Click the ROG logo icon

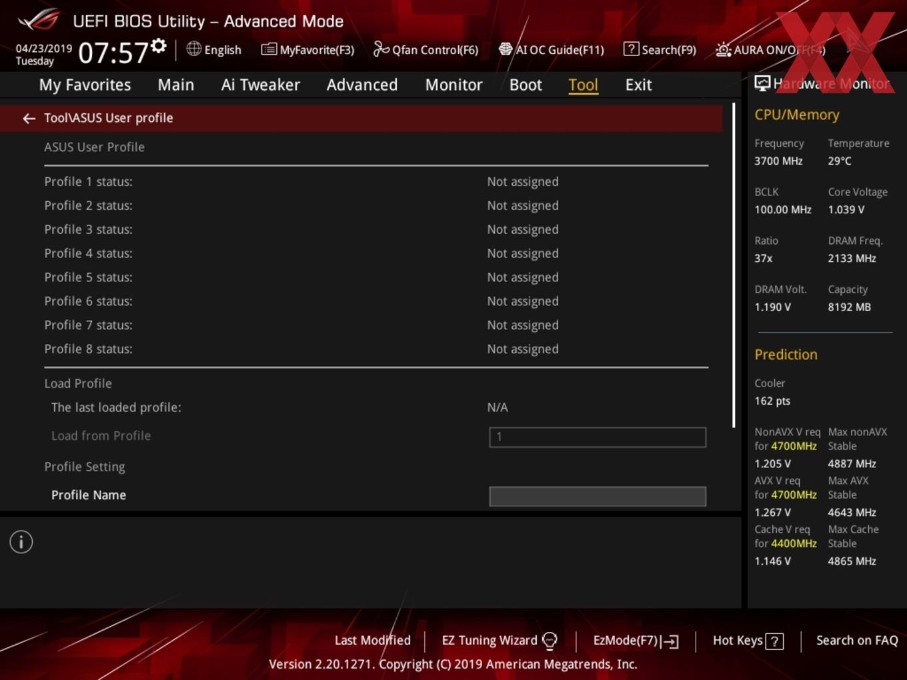tap(38, 19)
